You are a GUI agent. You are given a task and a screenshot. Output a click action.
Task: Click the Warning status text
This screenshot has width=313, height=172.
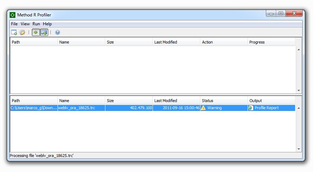point(214,108)
